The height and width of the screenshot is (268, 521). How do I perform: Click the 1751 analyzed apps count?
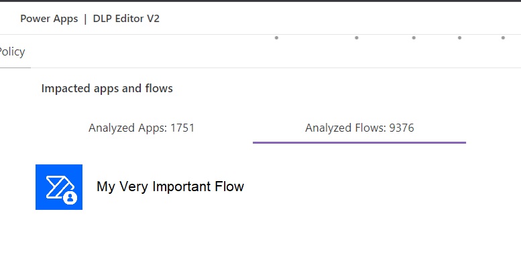[182, 128]
